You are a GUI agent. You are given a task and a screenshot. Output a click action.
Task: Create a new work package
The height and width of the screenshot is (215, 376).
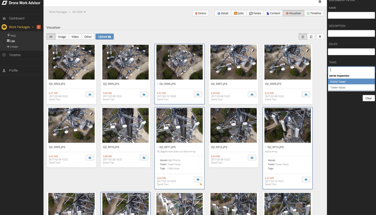[x=12, y=46]
